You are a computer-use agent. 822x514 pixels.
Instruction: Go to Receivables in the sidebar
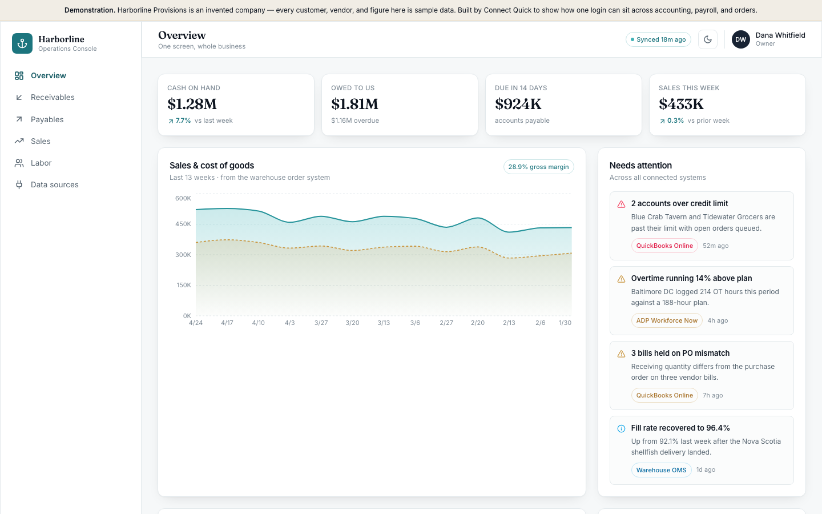pyautogui.click(x=71, y=98)
